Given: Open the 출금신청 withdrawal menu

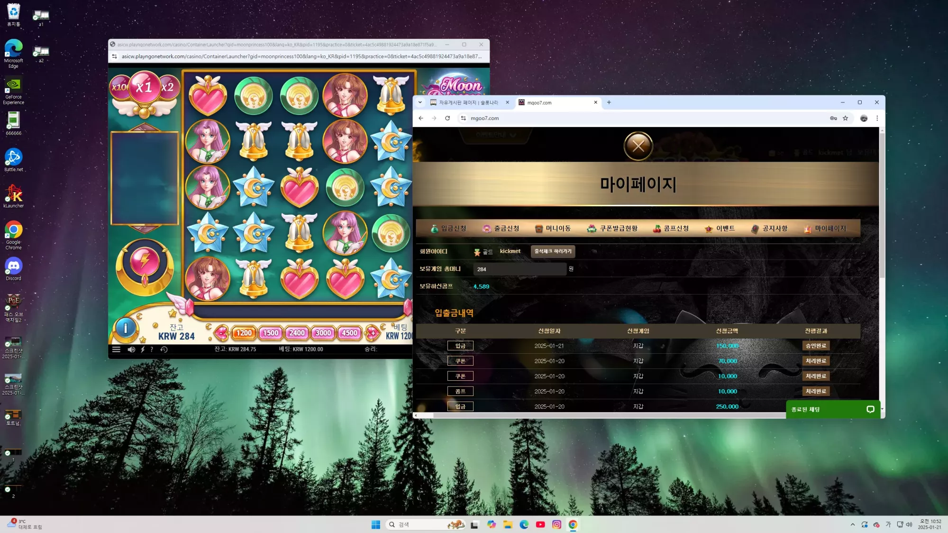Looking at the screenshot, I should point(501,229).
